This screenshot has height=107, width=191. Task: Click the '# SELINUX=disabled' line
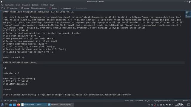[15, 84]
